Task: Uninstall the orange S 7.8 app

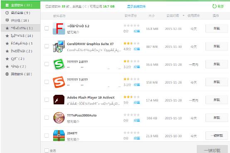Action: pos(217,82)
